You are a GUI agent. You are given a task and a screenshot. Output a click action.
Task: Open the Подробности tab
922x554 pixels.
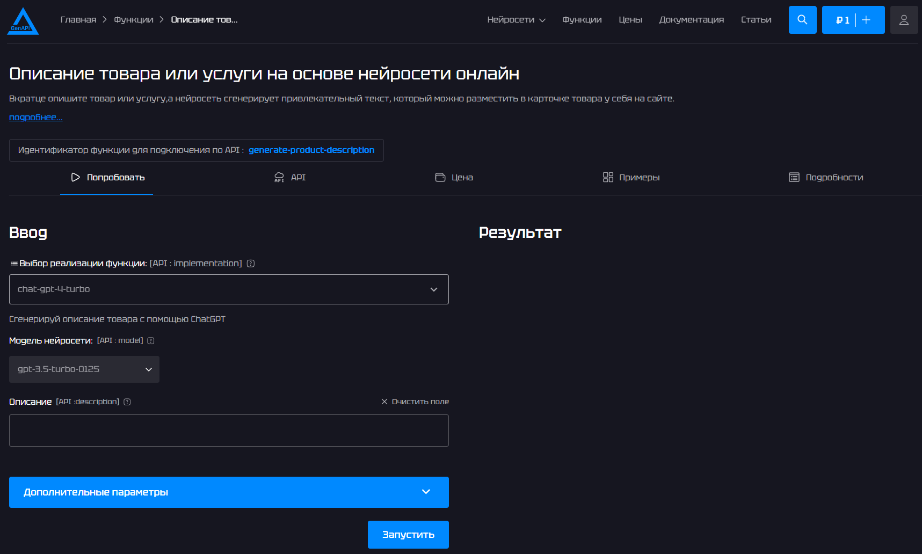(826, 178)
